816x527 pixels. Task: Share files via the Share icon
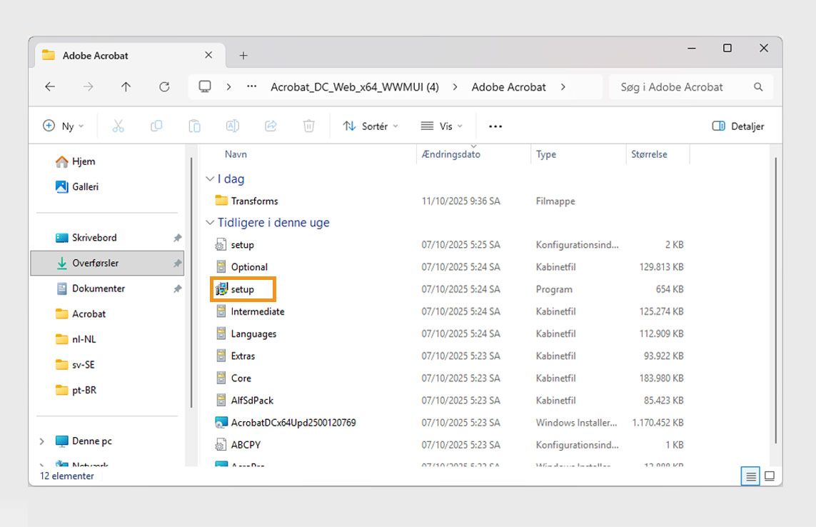click(271, 126)
